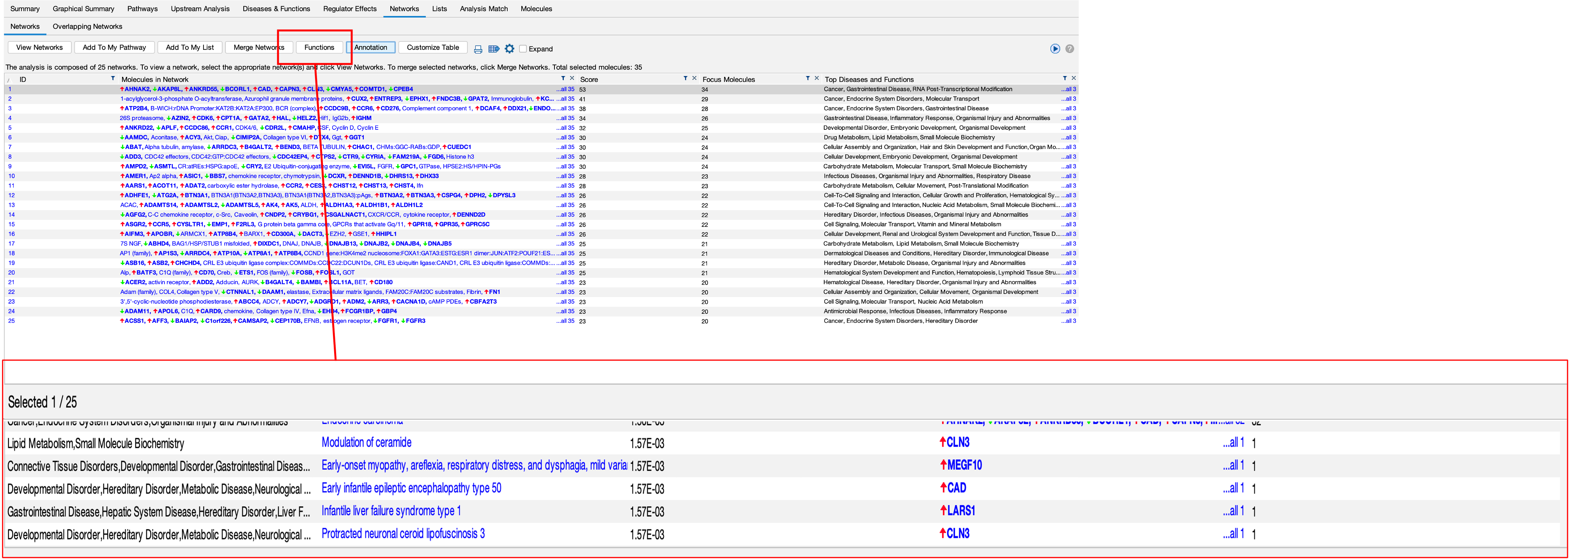Click the print icon in toolbar

(x=478, y=49)
